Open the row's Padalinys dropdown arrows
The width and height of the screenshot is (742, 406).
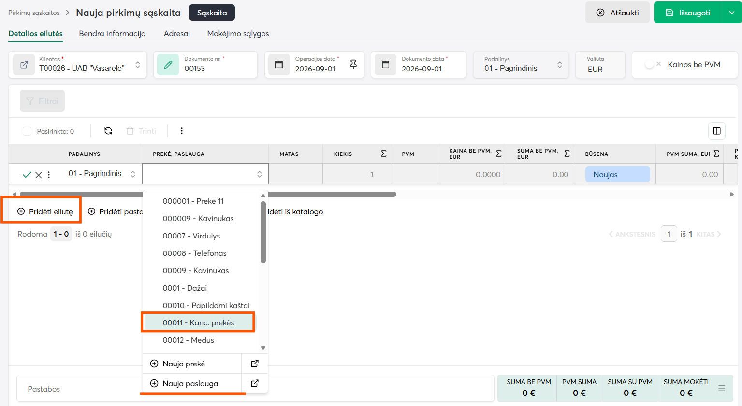(x=133, y=174)
